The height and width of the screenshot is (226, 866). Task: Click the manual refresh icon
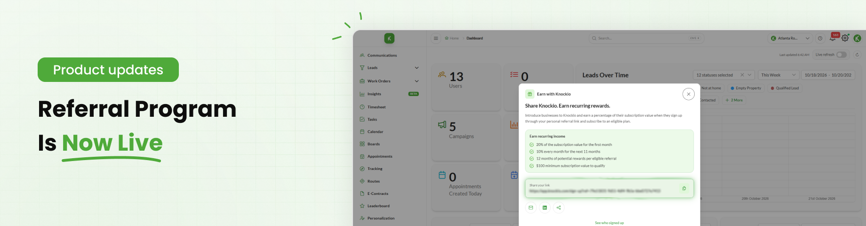pos(857,55)
